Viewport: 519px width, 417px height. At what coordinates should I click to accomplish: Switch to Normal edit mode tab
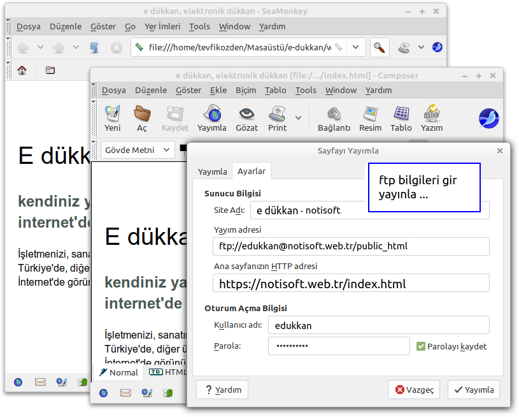tap(118, 372)
